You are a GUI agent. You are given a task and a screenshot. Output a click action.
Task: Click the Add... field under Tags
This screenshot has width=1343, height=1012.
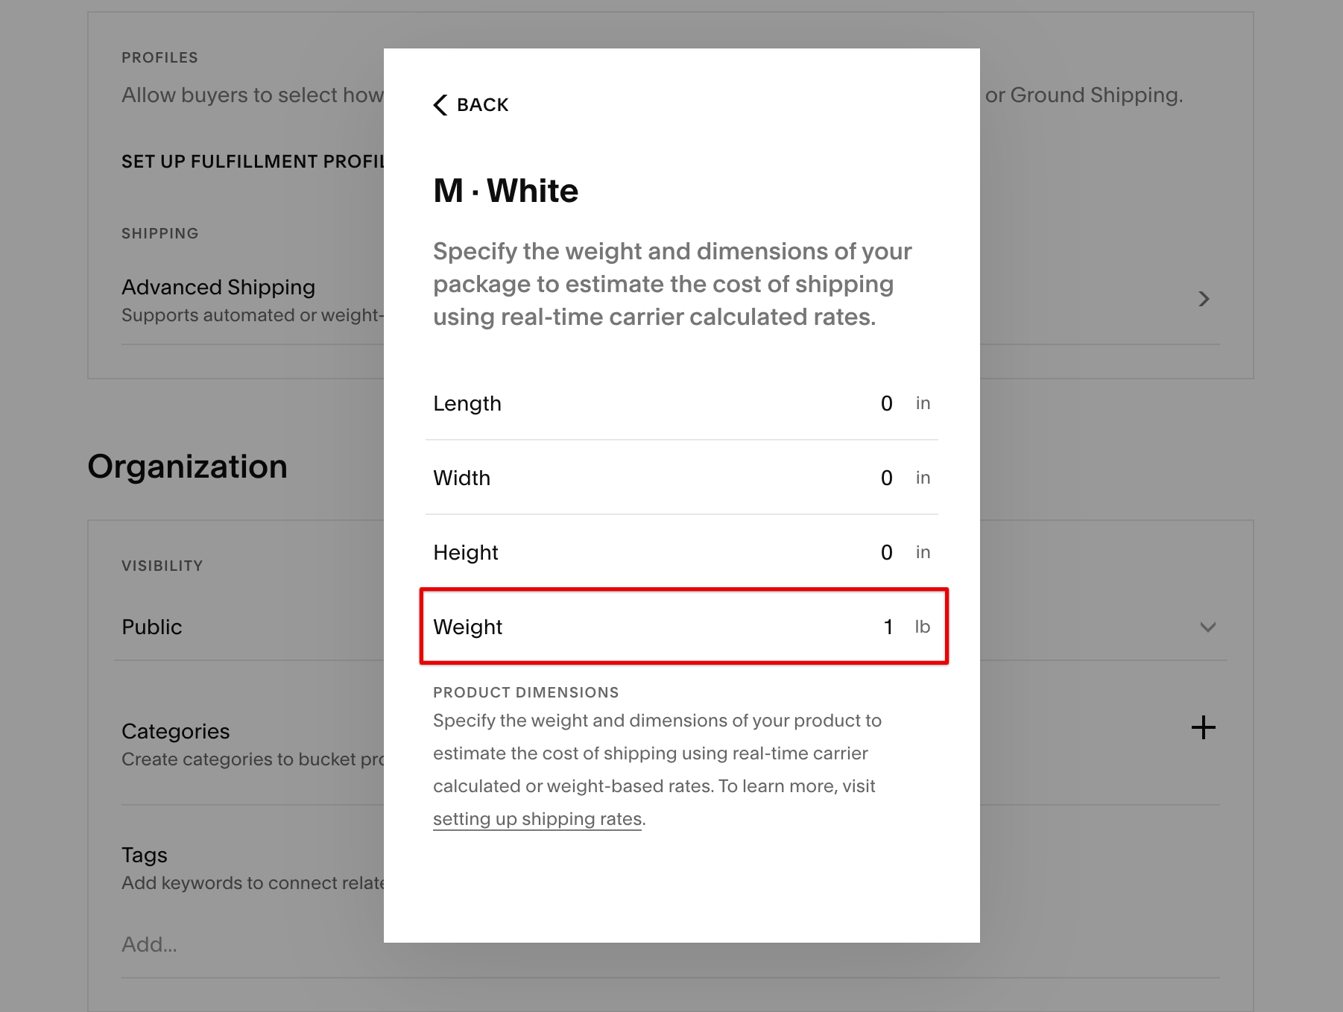click(x=149, y=944)
